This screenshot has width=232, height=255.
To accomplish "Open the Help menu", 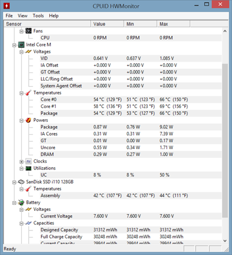I will point(54,16).
